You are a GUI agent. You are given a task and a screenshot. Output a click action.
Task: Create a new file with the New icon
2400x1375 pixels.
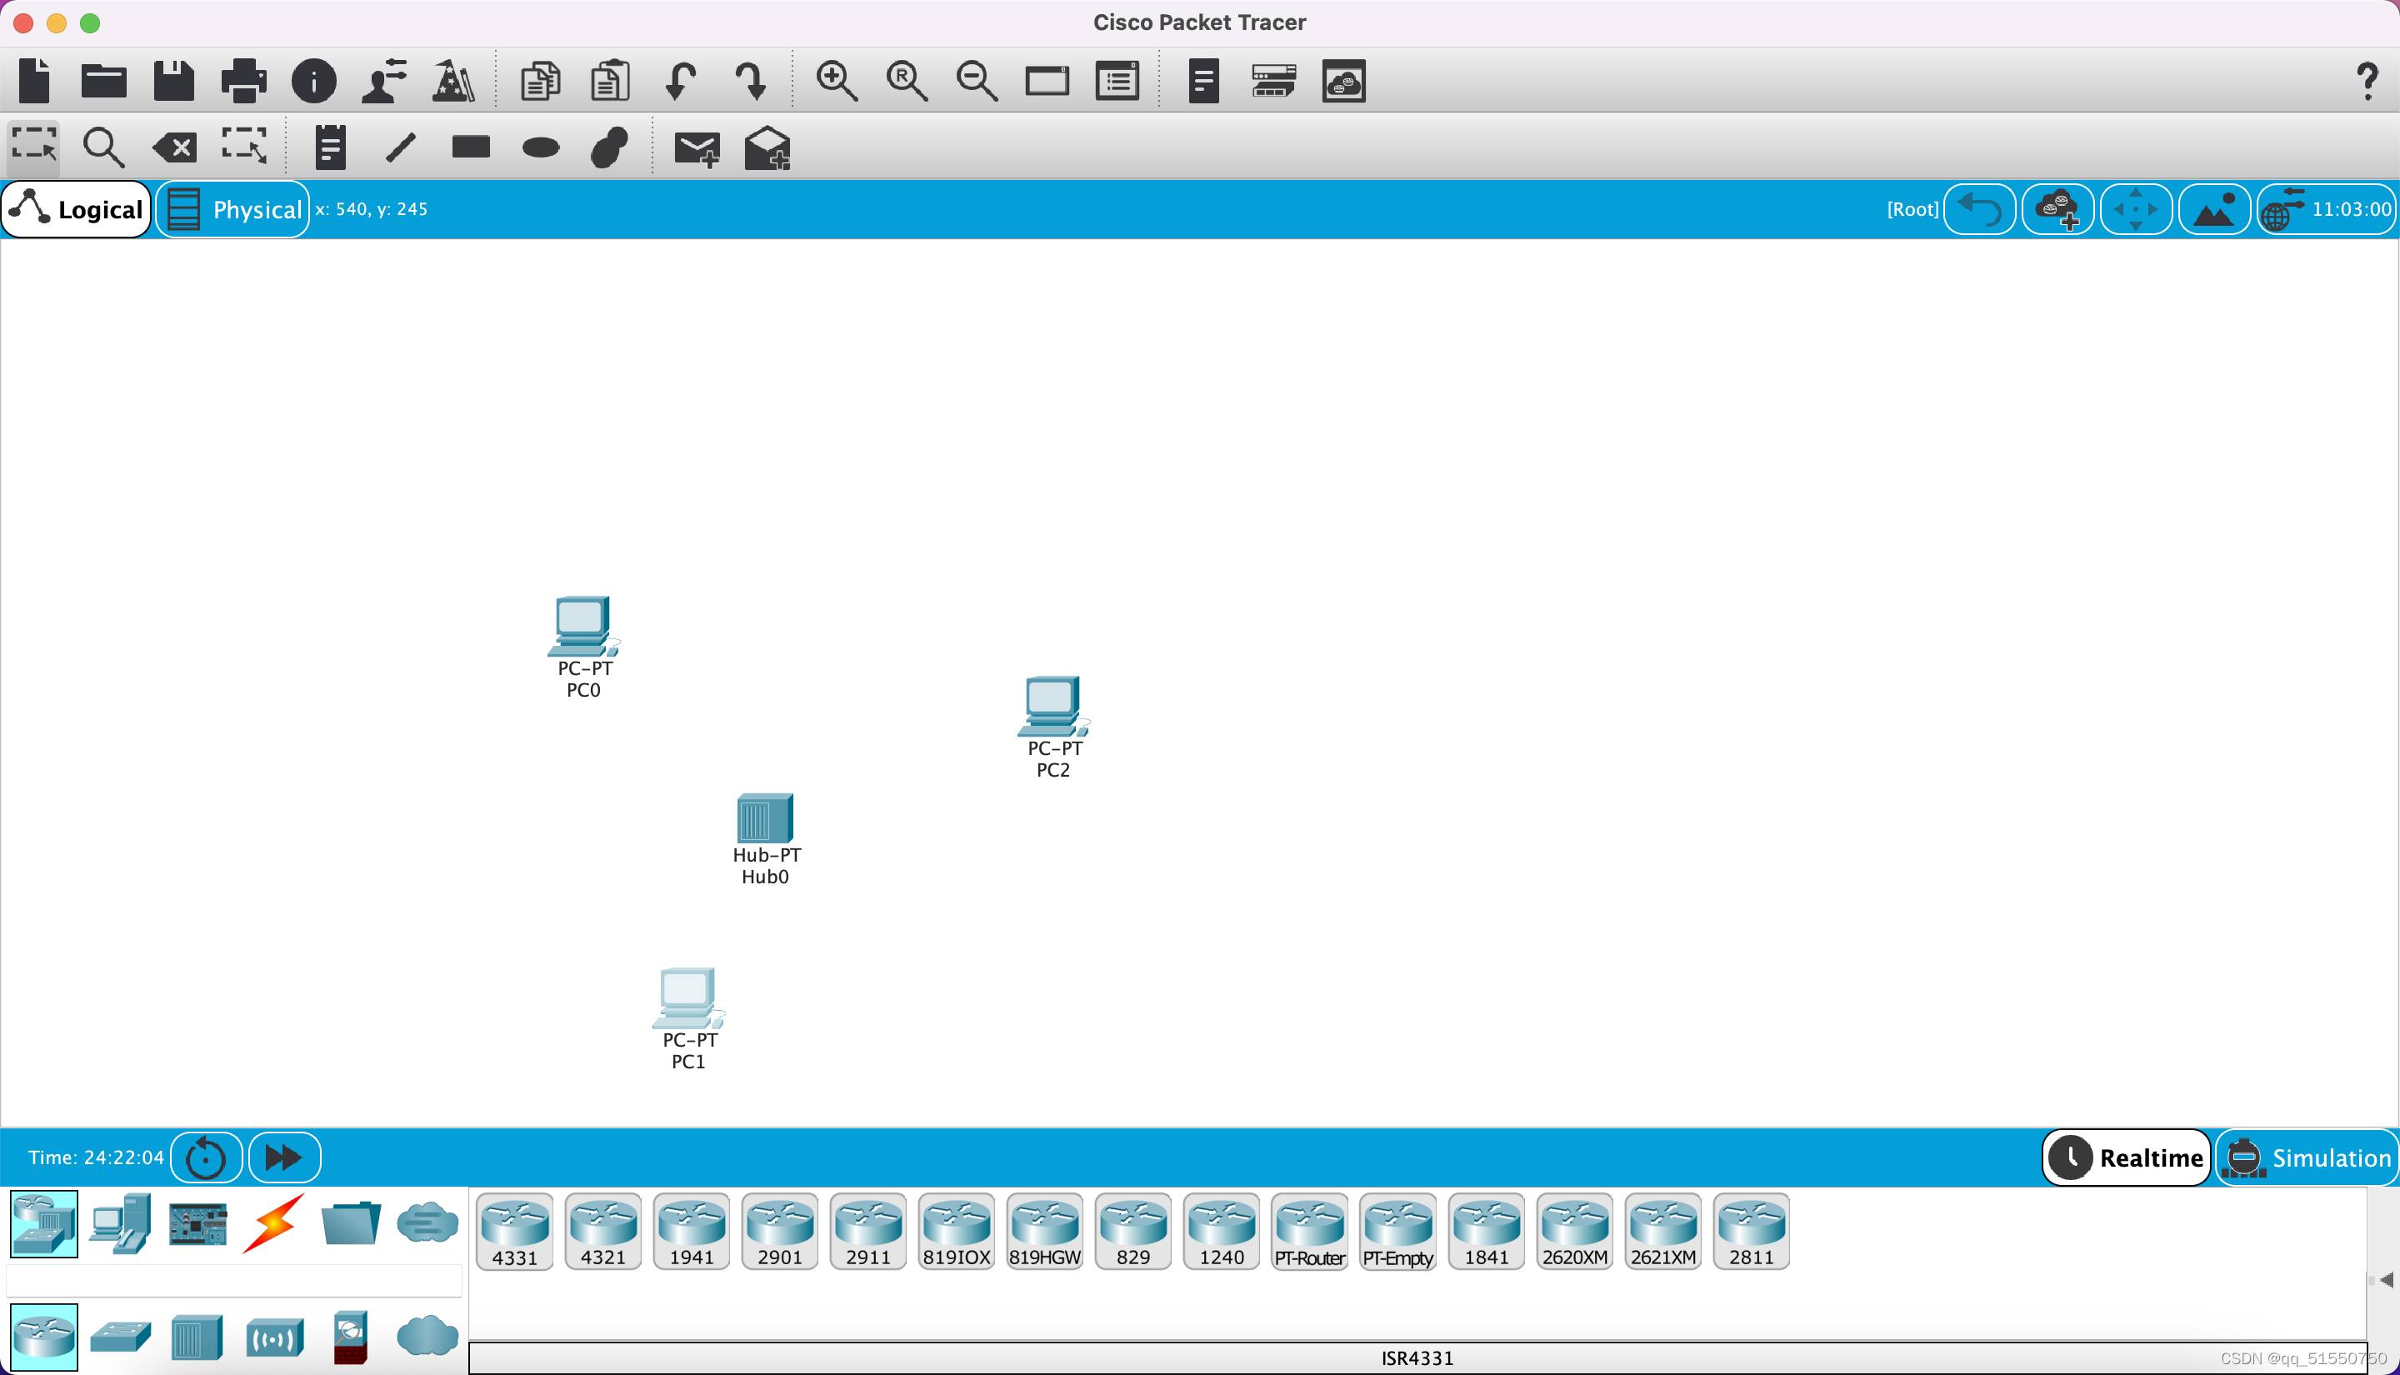point(35,80)
